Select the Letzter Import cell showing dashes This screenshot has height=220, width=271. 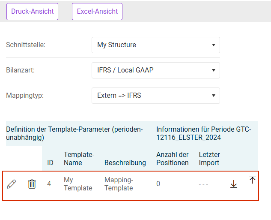click(x=203, y=184)
